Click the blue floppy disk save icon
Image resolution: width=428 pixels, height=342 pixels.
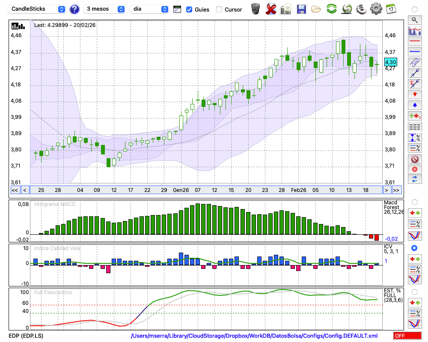pyautogui.click(x=301, y=9)
